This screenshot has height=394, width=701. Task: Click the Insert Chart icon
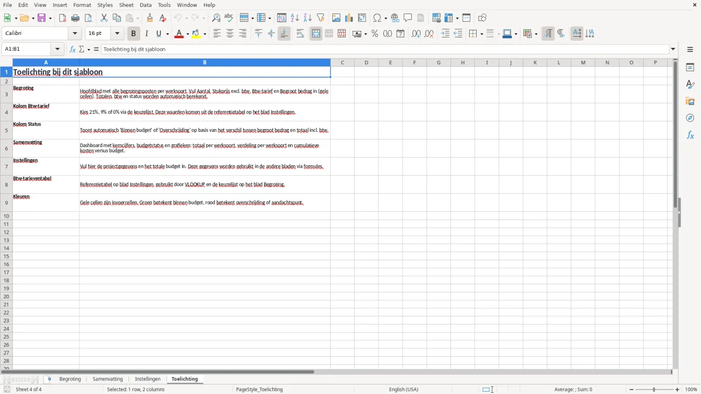point(349,18)
